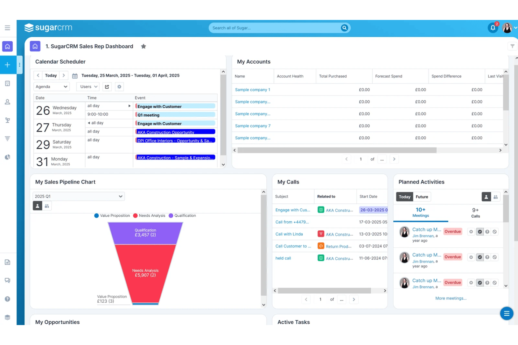The image size is (518, 345).
Task: Show my items in Sales Pipeline Chart
Action: tap(37, 206)
